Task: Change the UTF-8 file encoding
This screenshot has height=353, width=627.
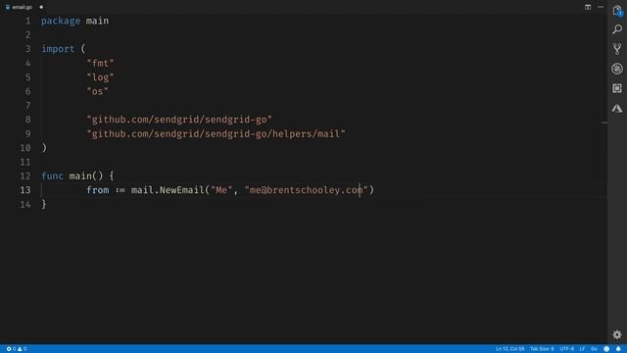Action: click(x=566, y=349)
